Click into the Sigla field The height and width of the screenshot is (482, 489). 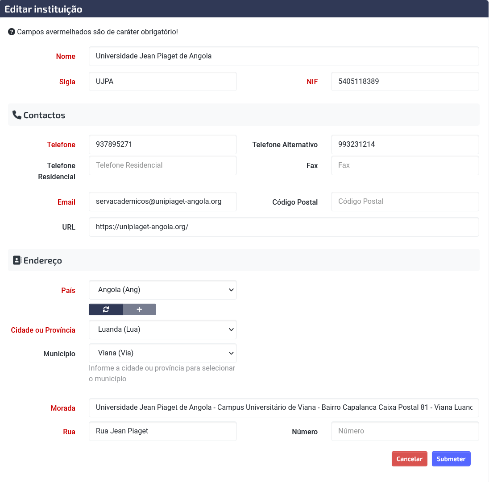pyautogui.click(x=163, y=82)
